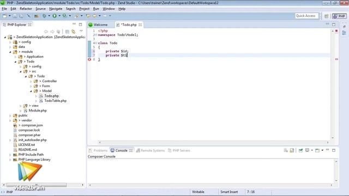Open the Window menu
Viewport: 349px width, 196px height.
point(109,9)
